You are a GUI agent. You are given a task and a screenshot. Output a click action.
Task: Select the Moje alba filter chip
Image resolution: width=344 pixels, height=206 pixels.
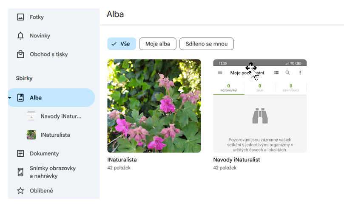158,44
